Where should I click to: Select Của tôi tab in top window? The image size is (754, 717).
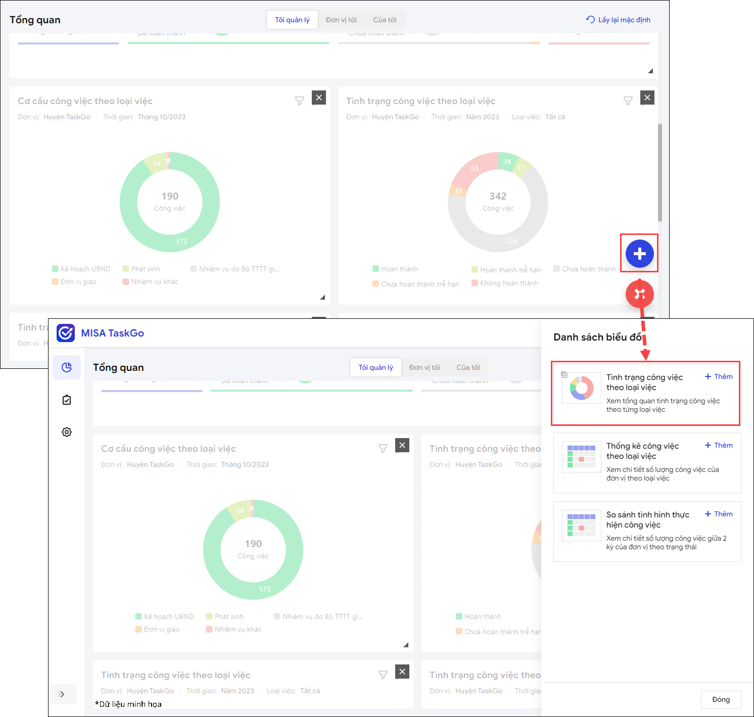click(385, 20)
